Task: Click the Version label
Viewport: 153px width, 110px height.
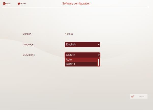Action: [27, 34]
